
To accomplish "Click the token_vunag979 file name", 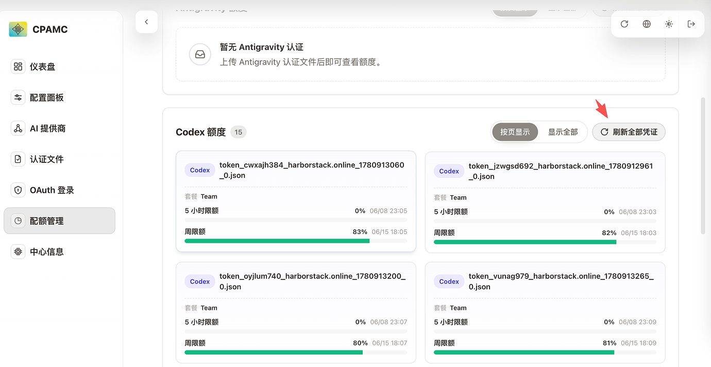I will click(x=561, y=281).
